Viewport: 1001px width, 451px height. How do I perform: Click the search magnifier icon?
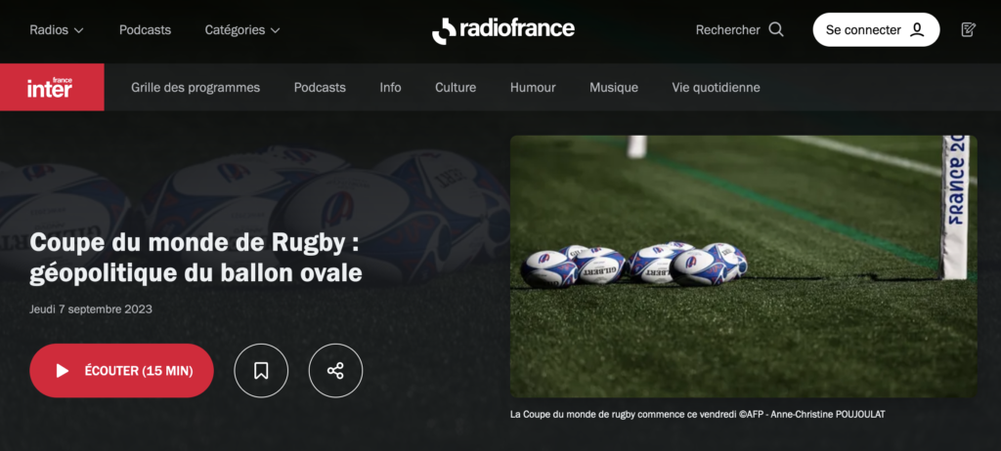point(775,30)
